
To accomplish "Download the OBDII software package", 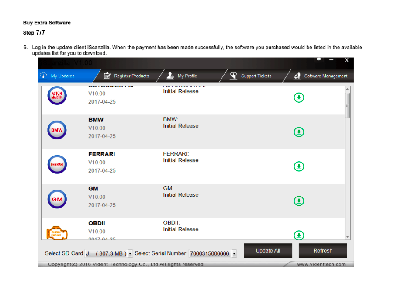I will click(299, 235).
